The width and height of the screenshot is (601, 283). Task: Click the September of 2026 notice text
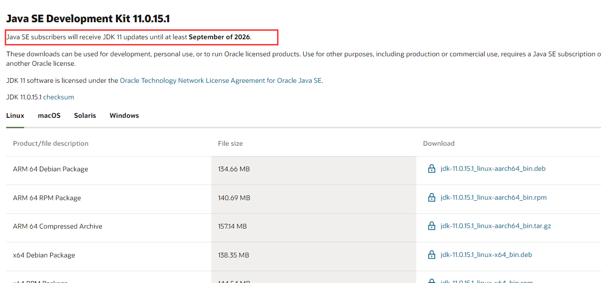[219, 37]
